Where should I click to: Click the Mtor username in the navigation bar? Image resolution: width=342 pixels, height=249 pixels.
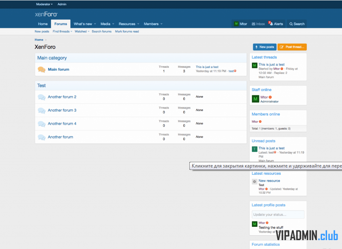(x=243, y=24)
